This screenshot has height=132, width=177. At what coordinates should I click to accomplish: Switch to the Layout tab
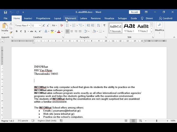(x=58, y=18)
